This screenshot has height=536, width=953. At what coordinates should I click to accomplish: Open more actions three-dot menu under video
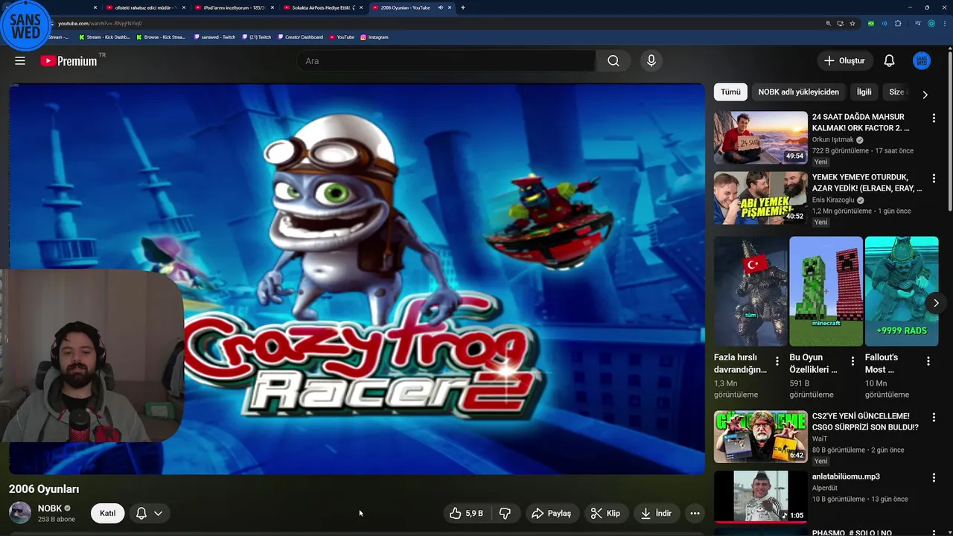pyautogui.click(x=695, y=514)
